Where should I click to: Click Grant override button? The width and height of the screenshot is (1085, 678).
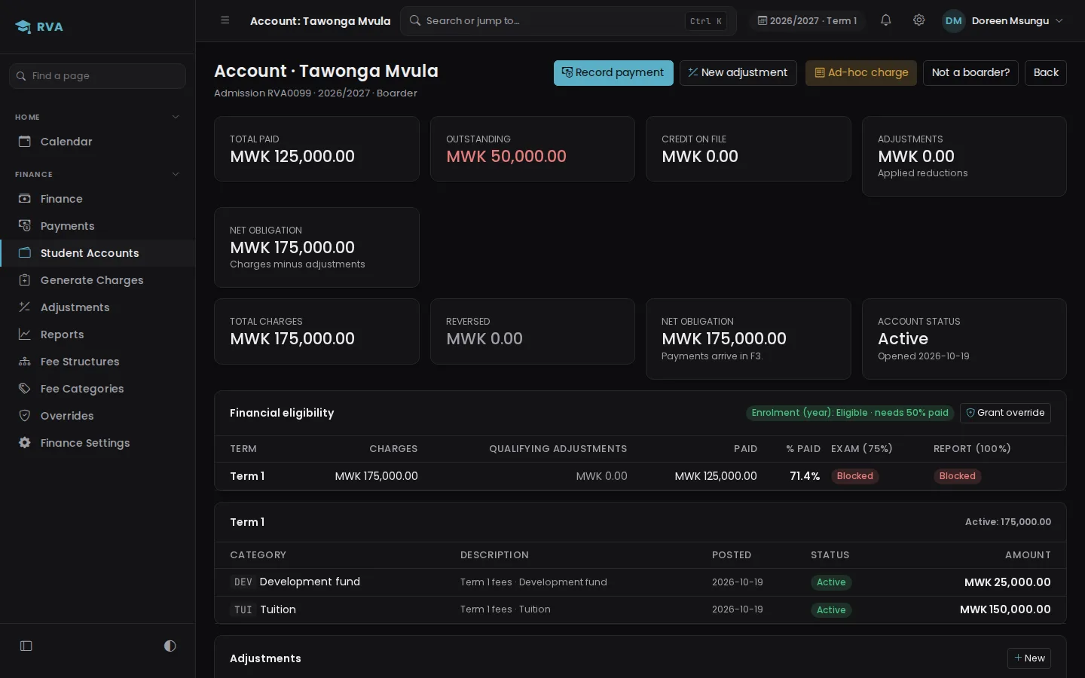(1005, 413)
